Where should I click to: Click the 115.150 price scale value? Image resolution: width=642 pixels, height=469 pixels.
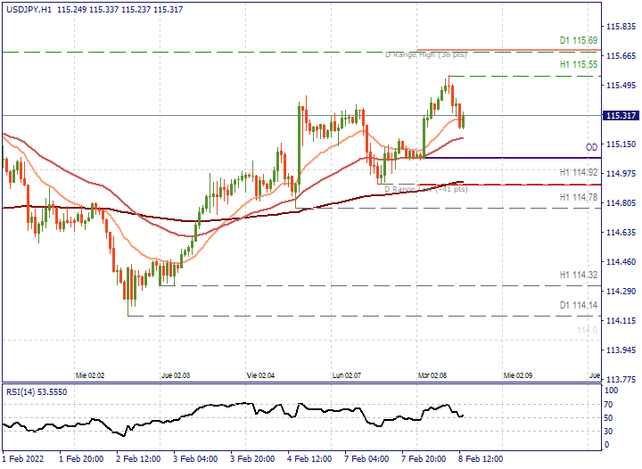pos(621,144)
